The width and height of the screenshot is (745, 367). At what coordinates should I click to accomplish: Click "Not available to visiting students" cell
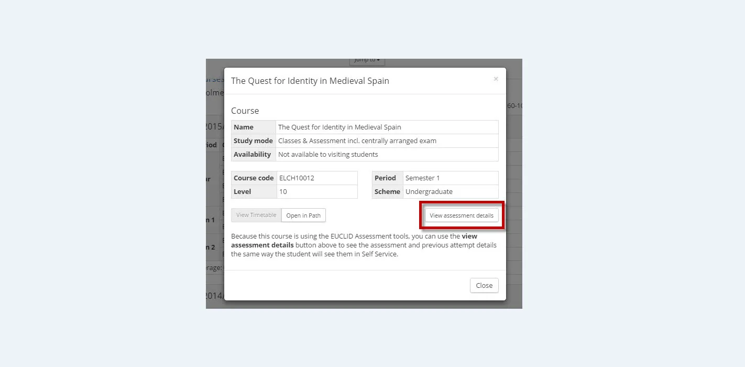[x=328, y=155]
